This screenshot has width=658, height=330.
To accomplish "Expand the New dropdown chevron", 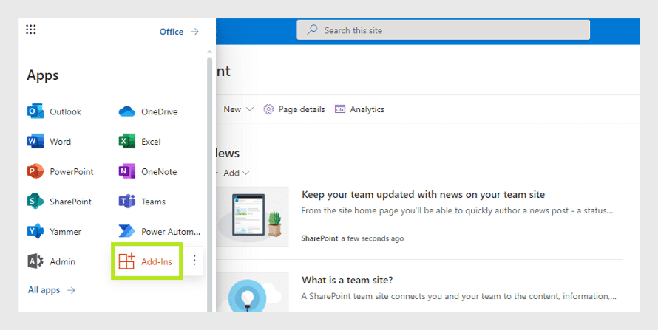I will point(250,109).
